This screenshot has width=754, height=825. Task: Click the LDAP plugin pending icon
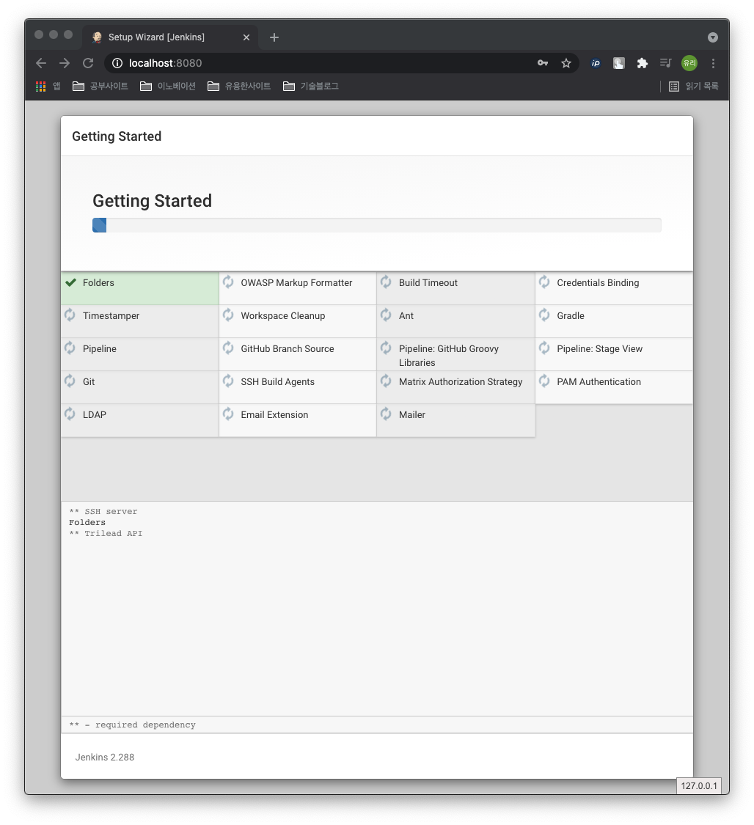tap(70, 414)
